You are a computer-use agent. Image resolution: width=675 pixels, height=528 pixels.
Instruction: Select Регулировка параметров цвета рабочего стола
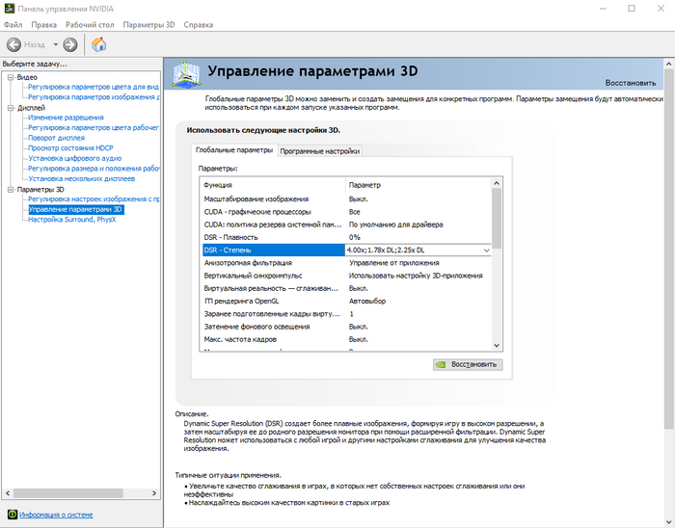tap(94, 128)
